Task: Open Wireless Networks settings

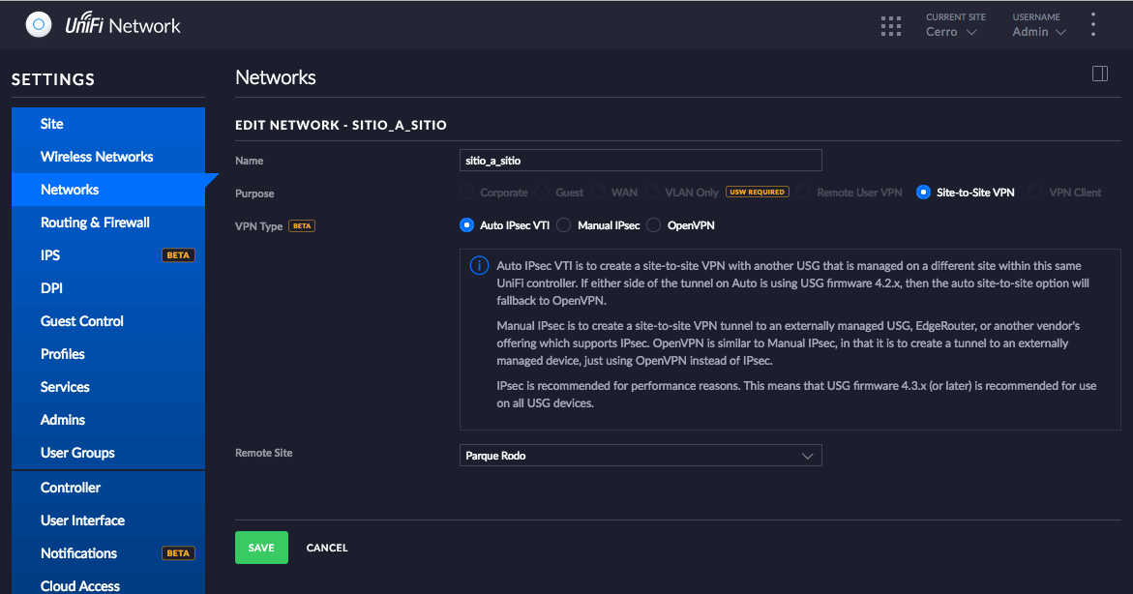Action: tap(97, 157)
